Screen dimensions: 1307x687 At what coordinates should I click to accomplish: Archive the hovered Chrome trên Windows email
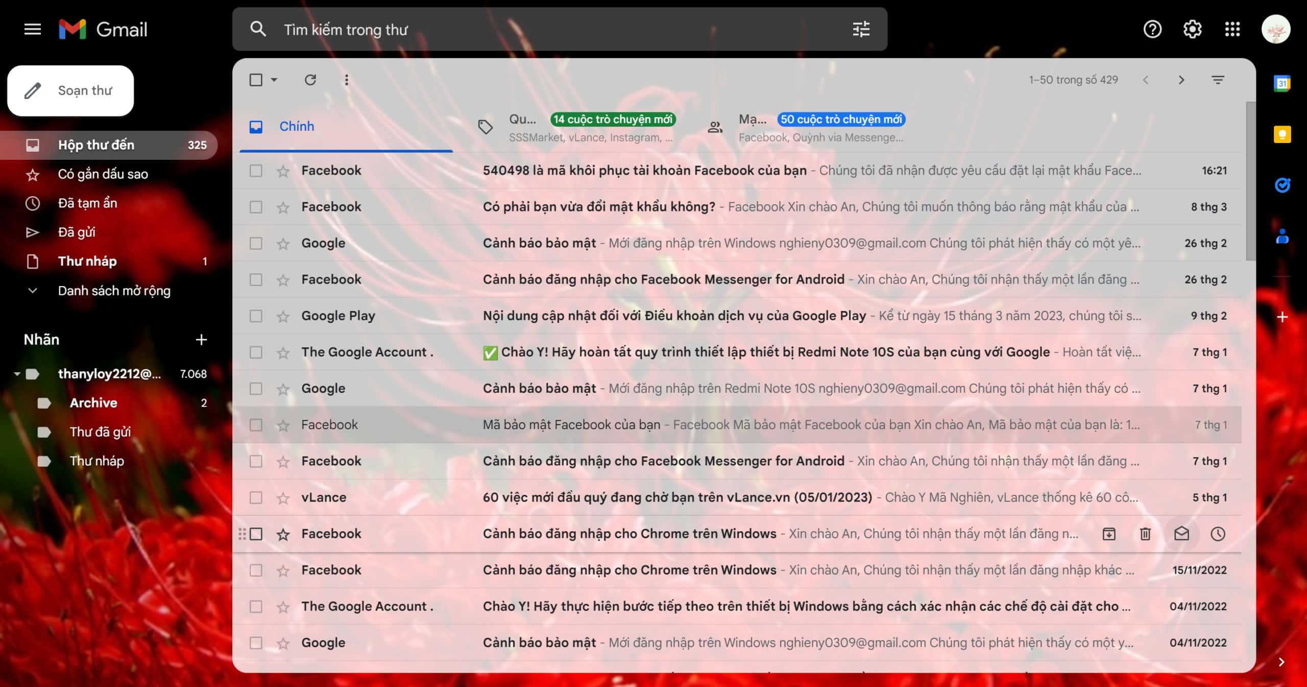tap(1109, 534)
